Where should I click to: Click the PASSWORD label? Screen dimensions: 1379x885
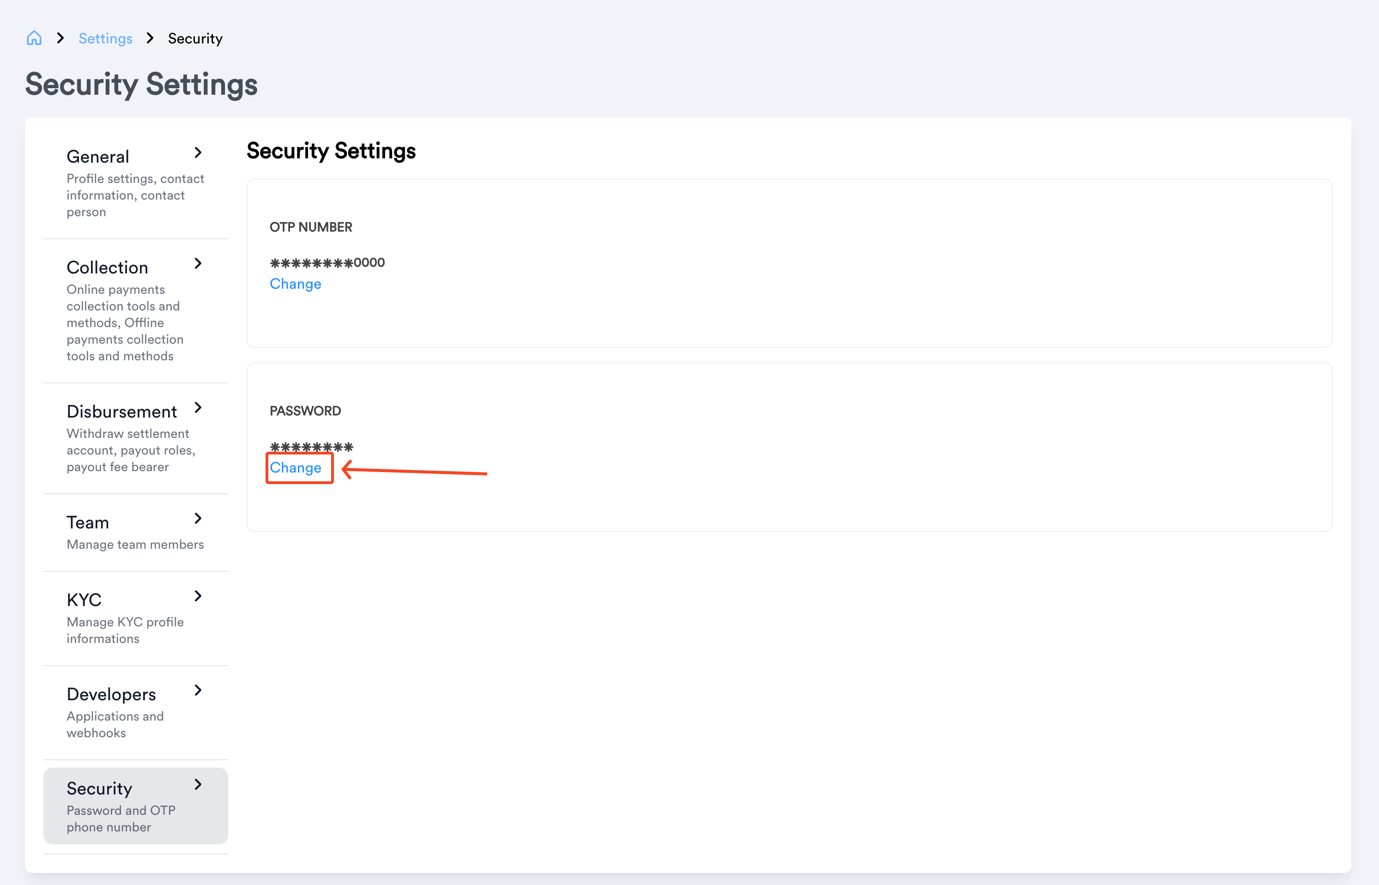[x=305, y=411]
